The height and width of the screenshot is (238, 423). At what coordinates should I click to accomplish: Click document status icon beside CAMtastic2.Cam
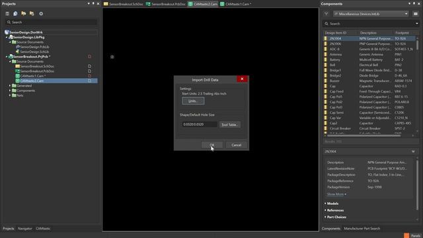click(89, 81)
